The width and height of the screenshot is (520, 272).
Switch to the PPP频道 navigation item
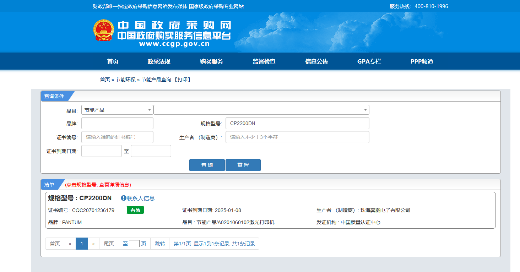pos(422,61)
